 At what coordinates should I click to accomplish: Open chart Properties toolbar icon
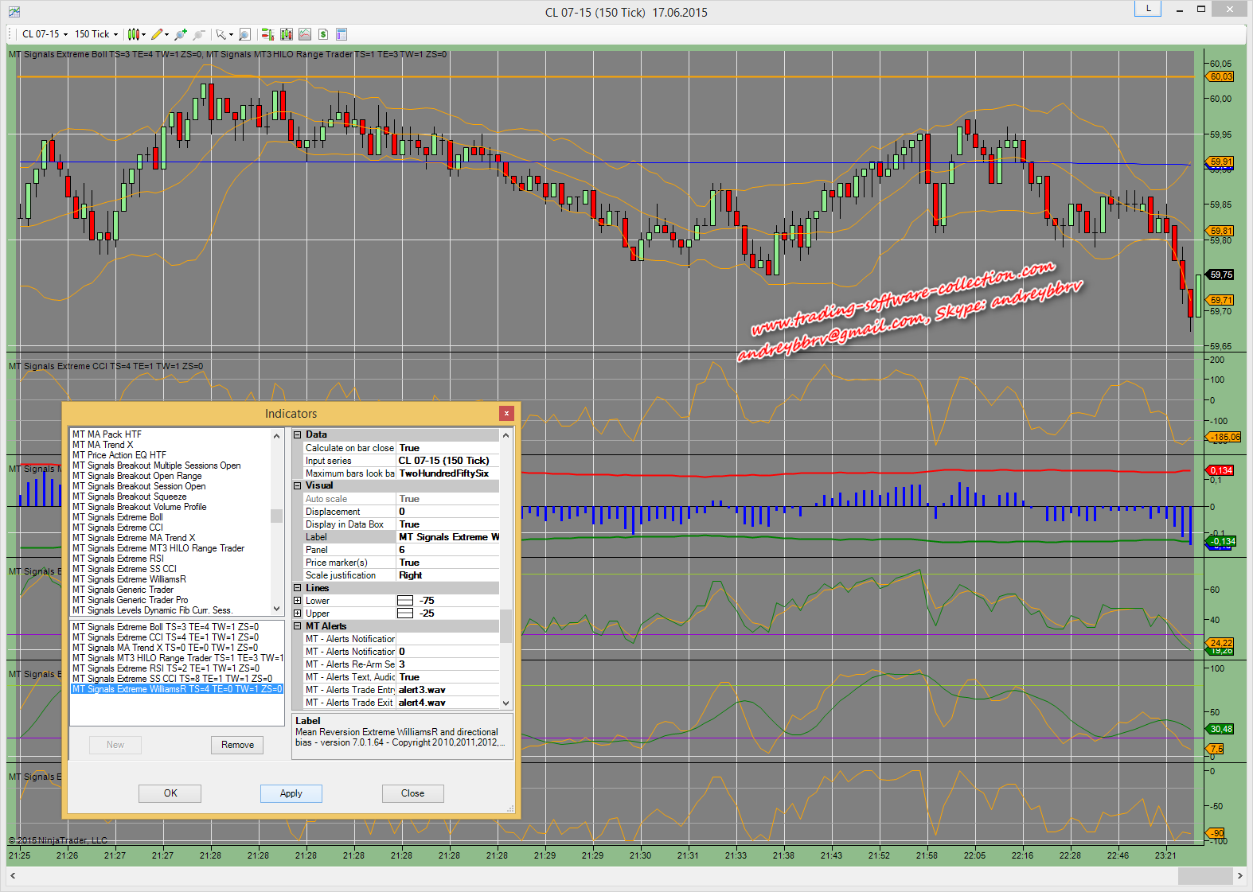[342, 34]
